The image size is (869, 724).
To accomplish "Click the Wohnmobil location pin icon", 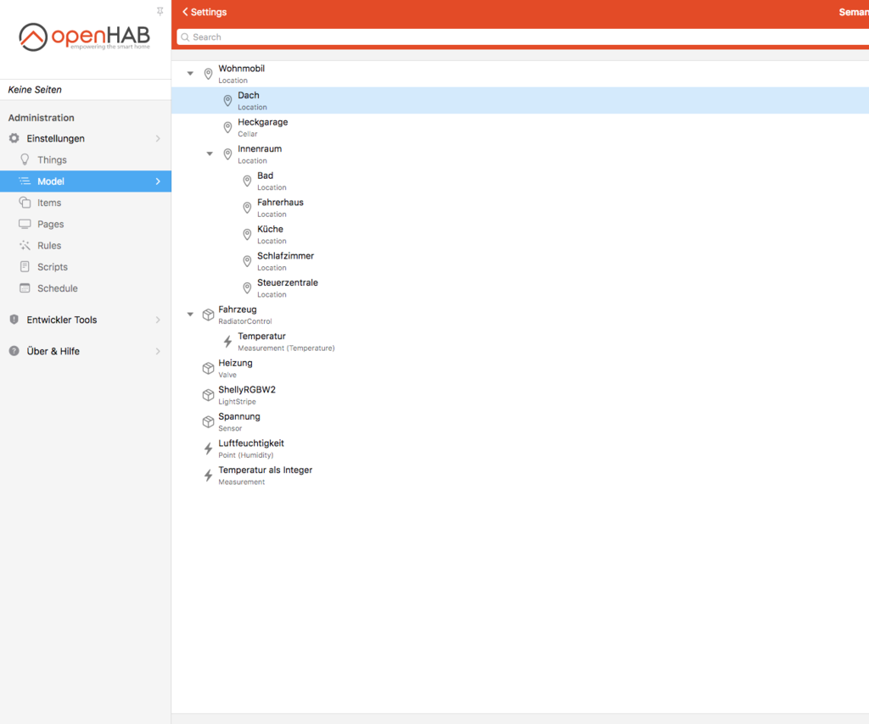I will tap(209, 74).
